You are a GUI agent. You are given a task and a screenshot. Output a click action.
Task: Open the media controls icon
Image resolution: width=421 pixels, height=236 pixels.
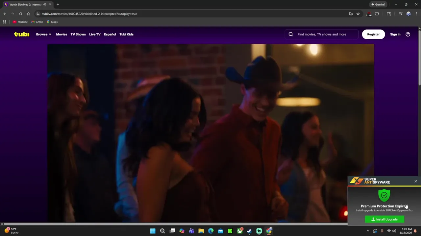coord(401,14)
